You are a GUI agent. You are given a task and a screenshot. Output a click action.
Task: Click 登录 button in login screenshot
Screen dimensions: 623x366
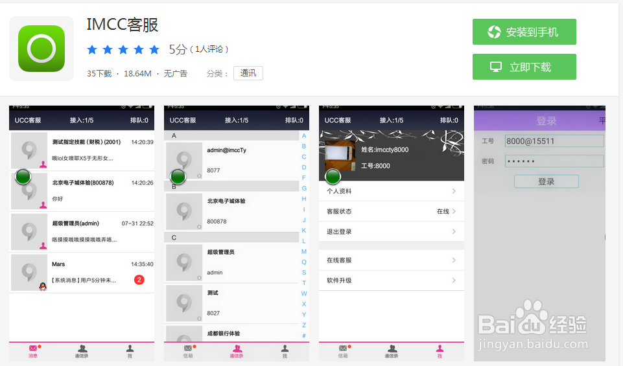547,181
